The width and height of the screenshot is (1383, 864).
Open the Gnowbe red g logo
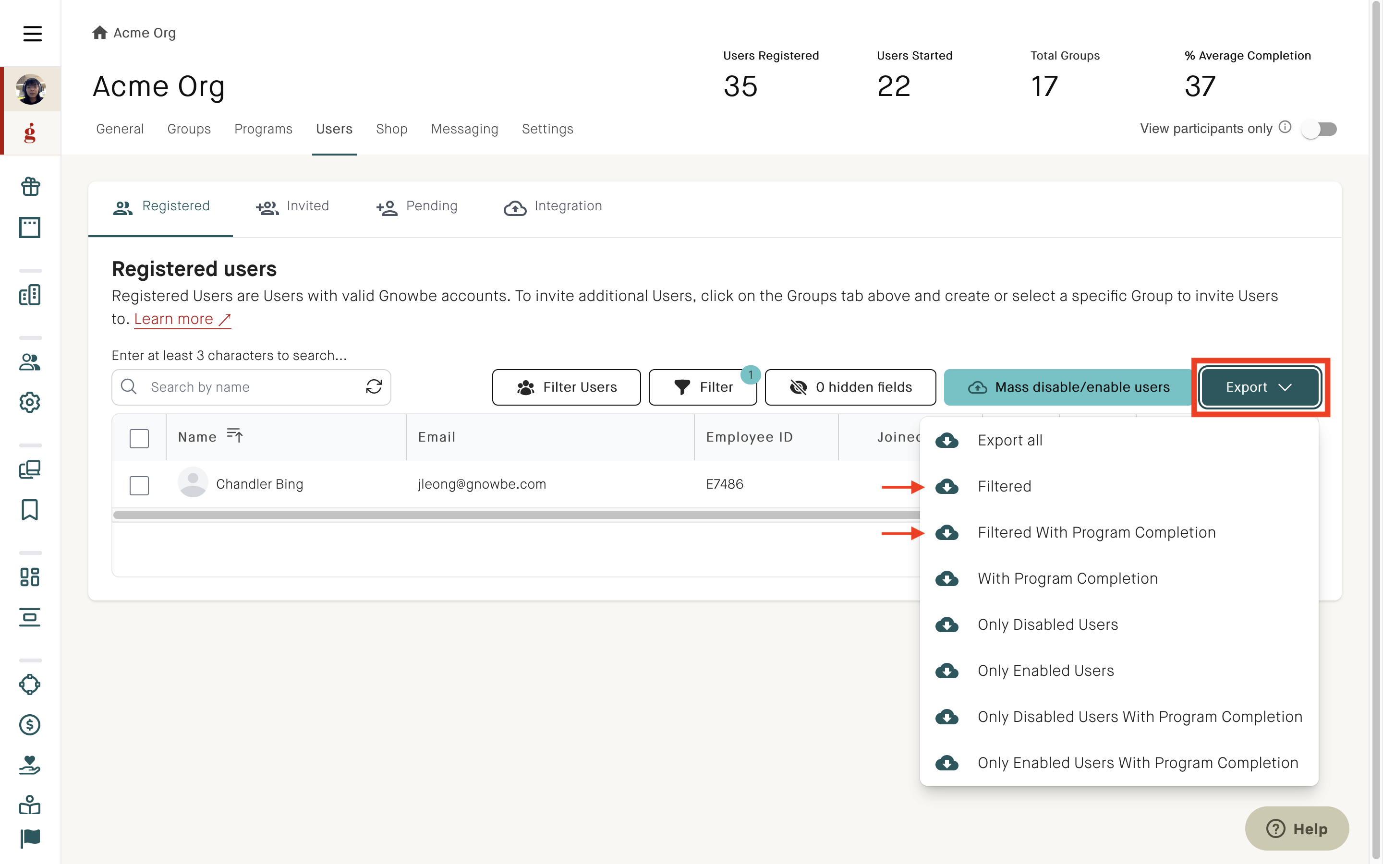pyautogui.click(x=30, y=133)
